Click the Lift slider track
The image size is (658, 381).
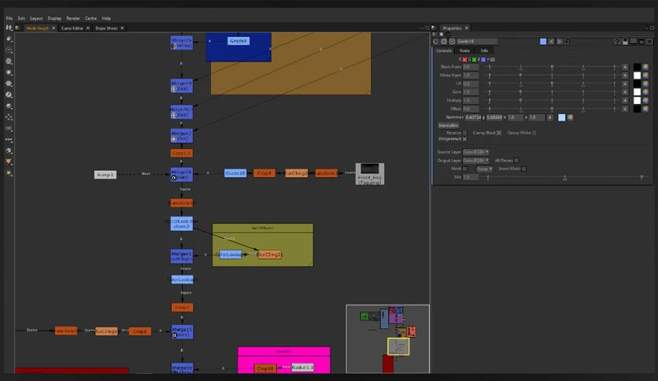click(552, 84)
